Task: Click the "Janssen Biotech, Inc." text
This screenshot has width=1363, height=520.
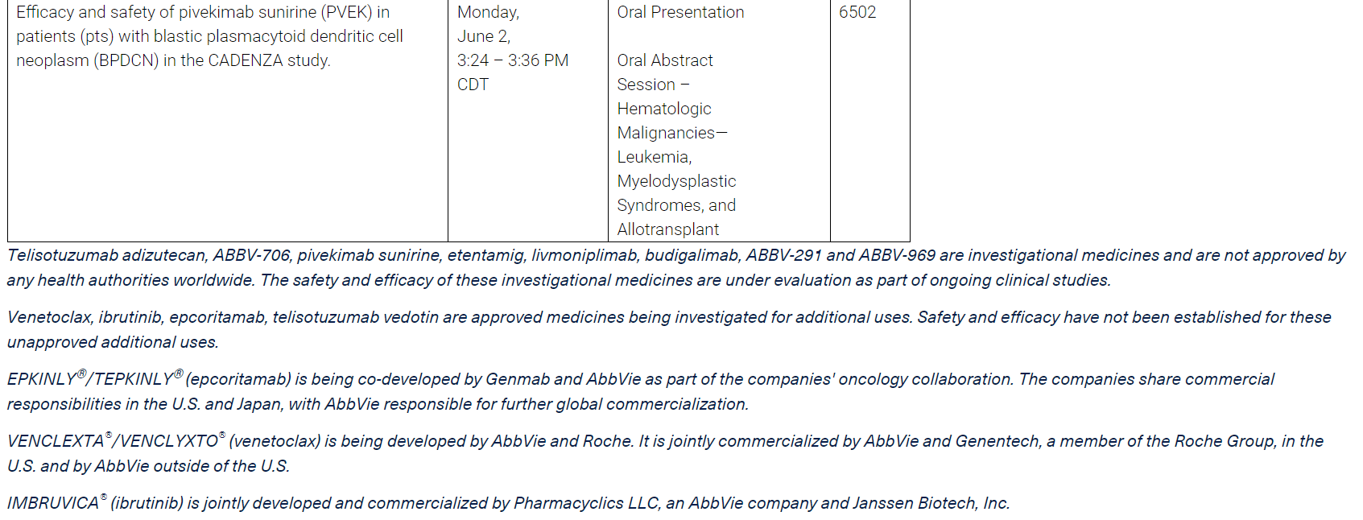Action: [931, 503]
